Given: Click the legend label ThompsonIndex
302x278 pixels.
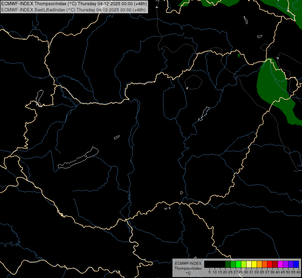Looking at the screenshot, I should pos(188,268).
